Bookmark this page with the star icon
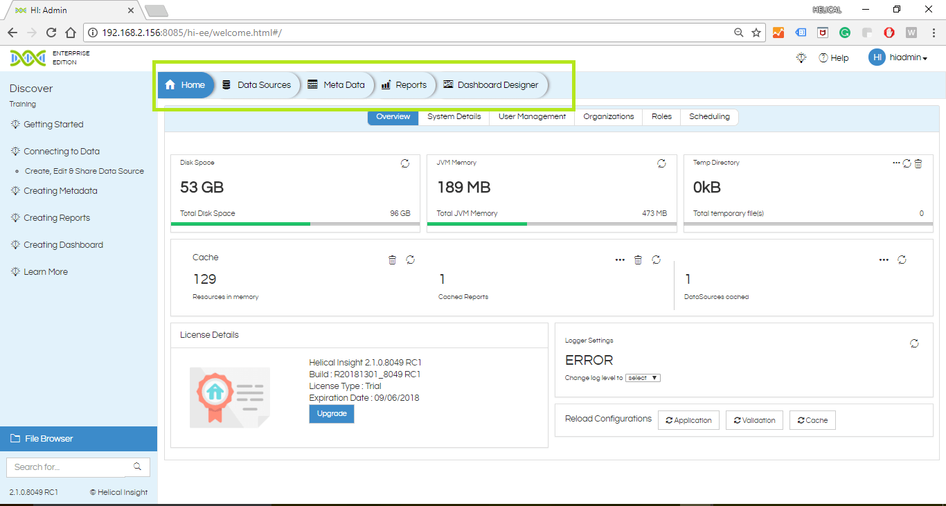Viewport: 946px width, 506px height. point(756,33)
